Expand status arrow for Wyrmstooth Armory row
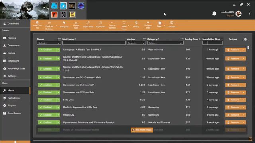This screenshot has height=143, width=255. [58, 122]
